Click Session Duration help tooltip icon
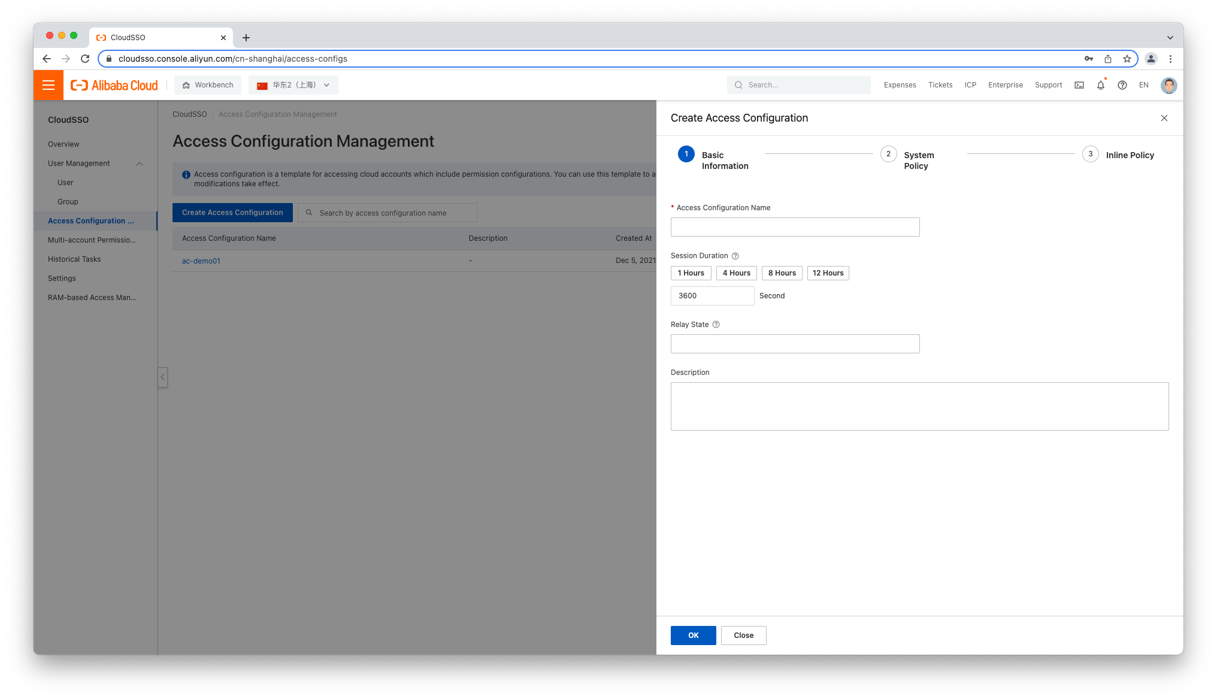Image resolution: width=1217 pixels, height=699 pixels. 735,256
